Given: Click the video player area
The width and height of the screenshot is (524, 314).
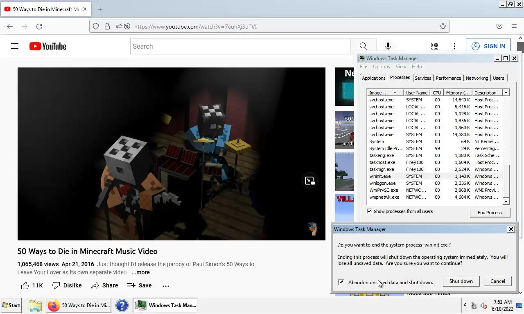Looking at the screenshot, I should click(x=172, y=154).
